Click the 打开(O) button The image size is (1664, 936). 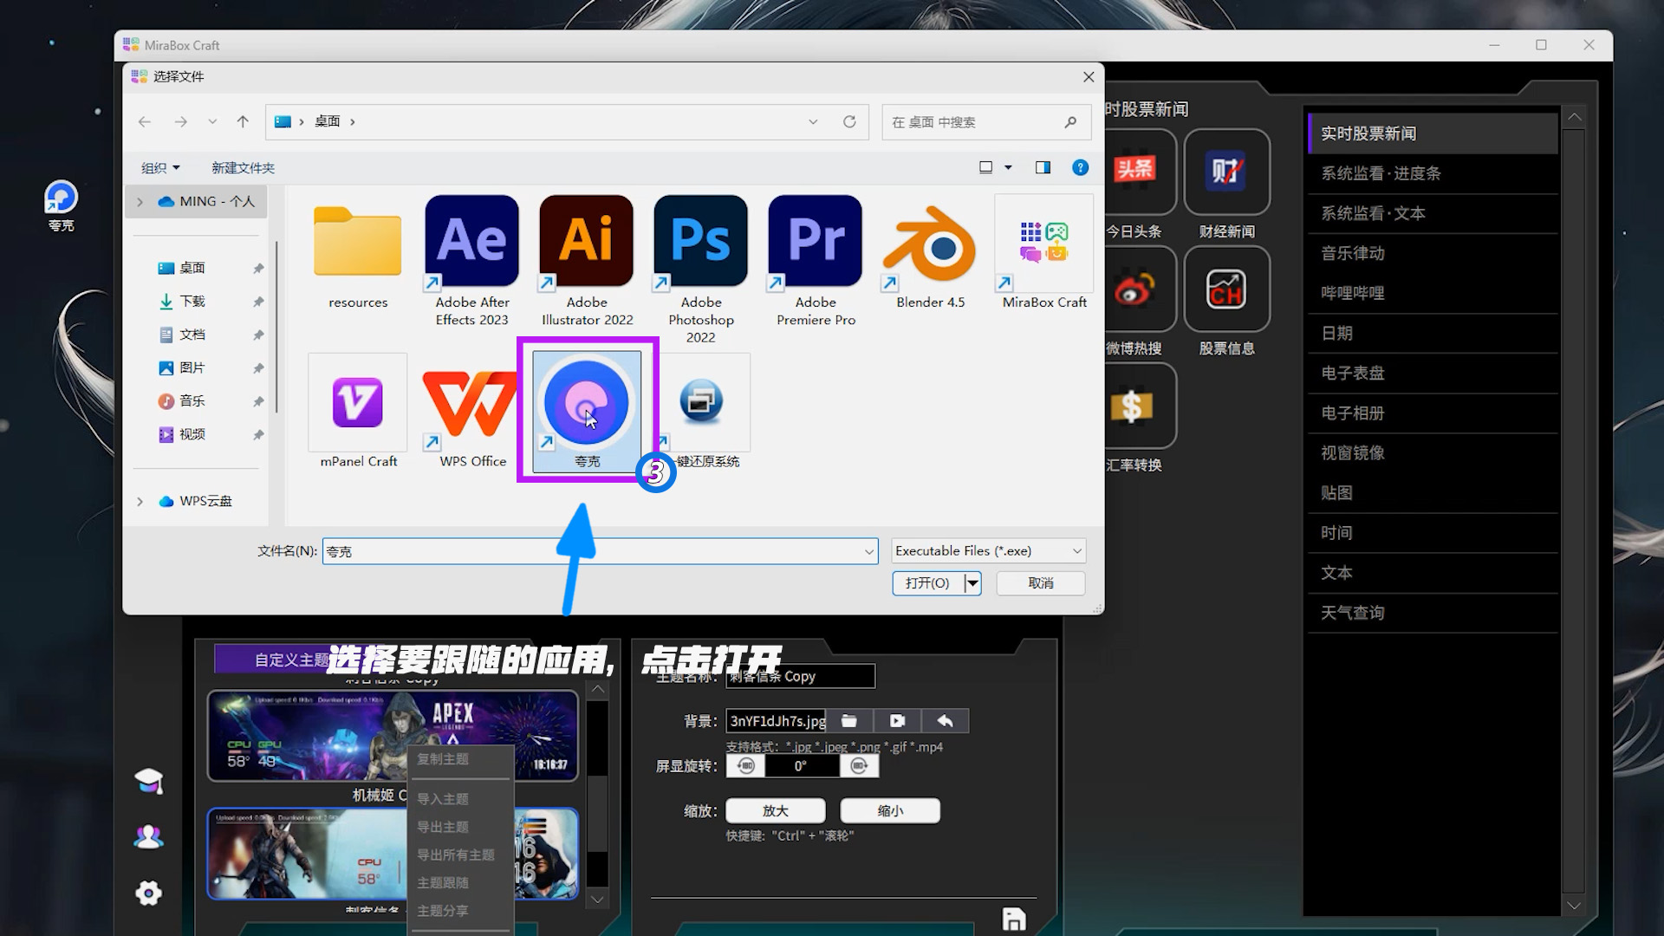pos(927,583)
